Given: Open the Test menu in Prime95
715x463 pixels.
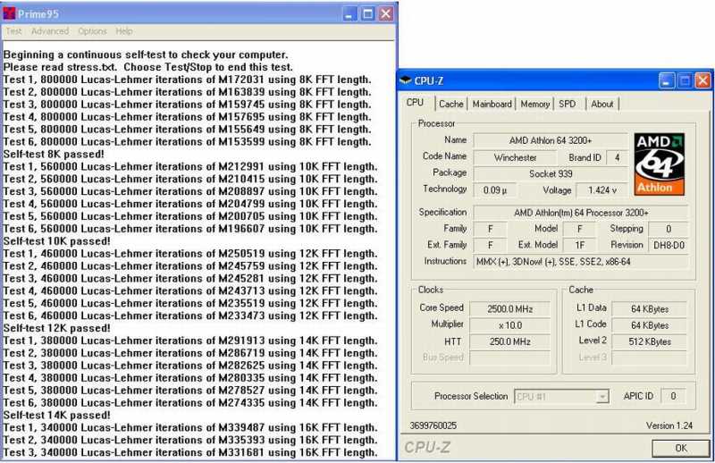Looking at the screenshot, I should 13,31.
